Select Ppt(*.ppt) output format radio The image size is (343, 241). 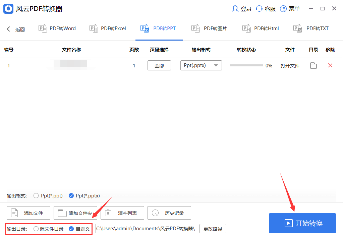pyautogui.click(x=36, y=195)
